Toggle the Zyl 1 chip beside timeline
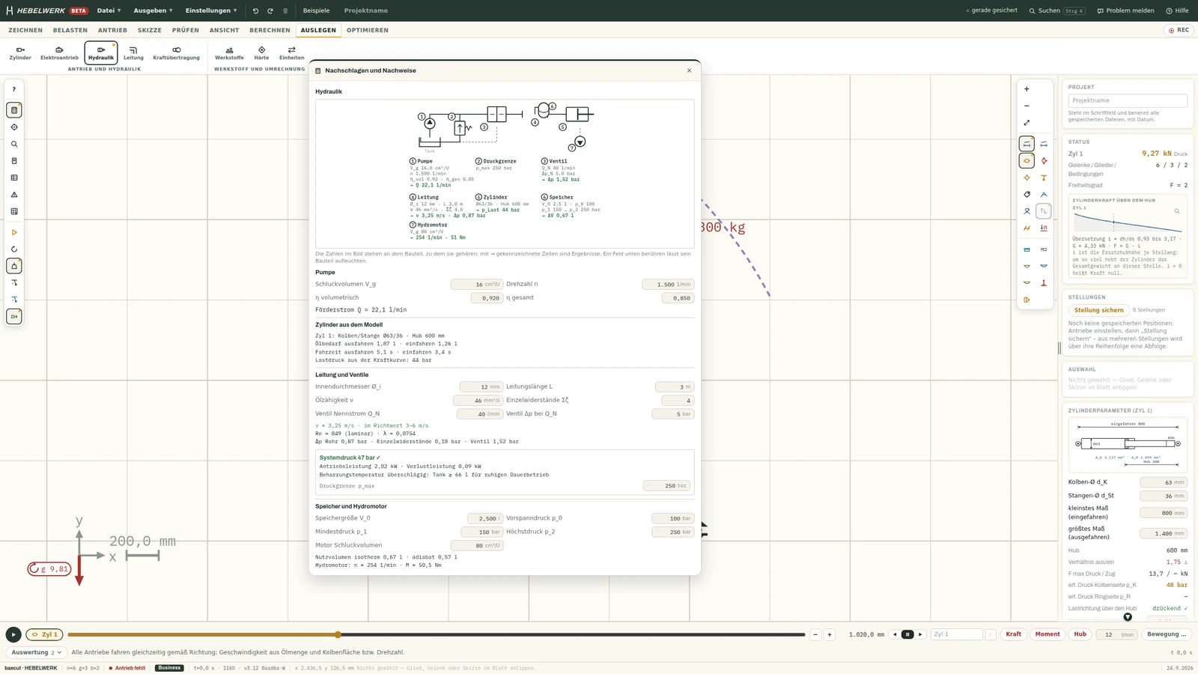This screenshot has height=674, width=1198. point(45,634)
